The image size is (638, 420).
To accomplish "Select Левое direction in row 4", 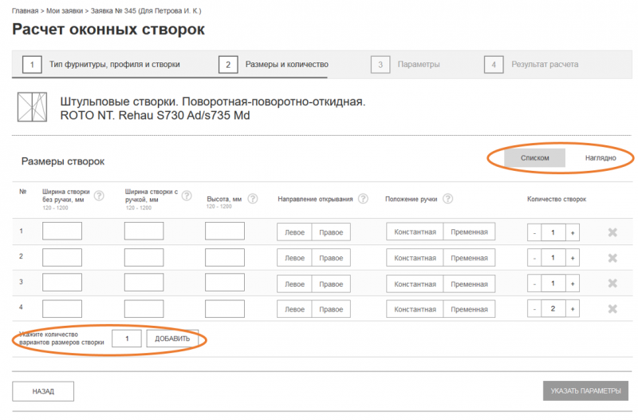I will click(294, 309).
